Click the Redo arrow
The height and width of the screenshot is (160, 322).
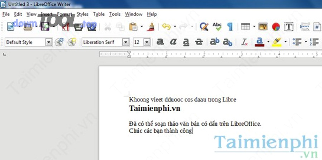tap(183, 26)
